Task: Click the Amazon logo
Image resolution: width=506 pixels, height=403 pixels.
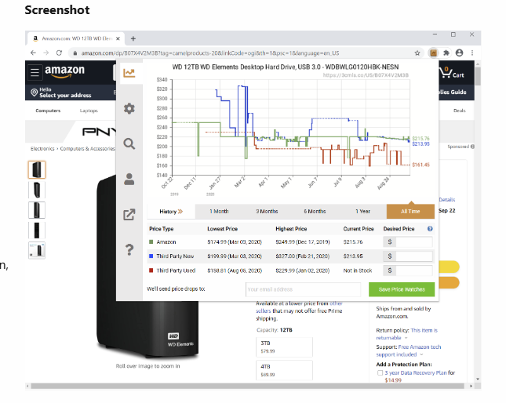Action: (x=64, y=71)
